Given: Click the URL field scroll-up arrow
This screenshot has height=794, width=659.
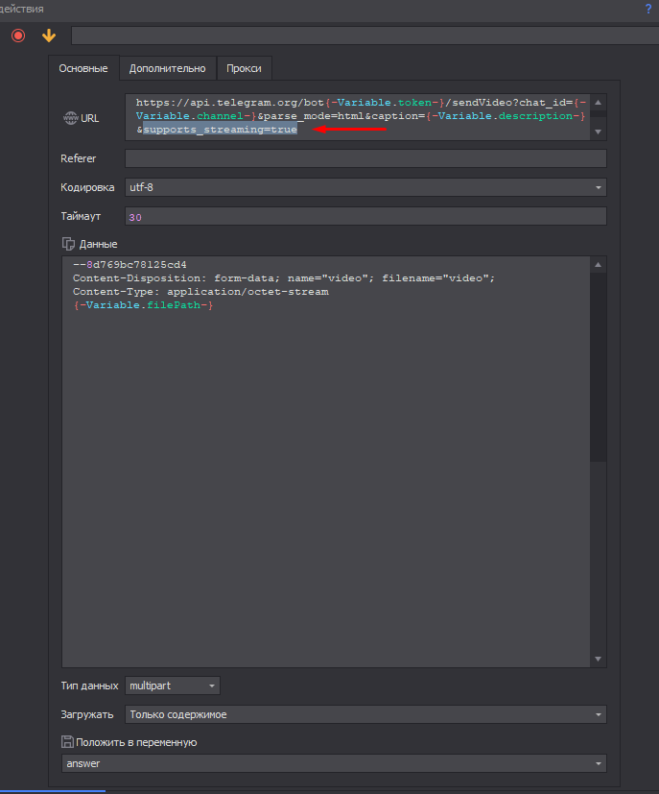Looking at the screenshot, I should (x=599, y=102).
